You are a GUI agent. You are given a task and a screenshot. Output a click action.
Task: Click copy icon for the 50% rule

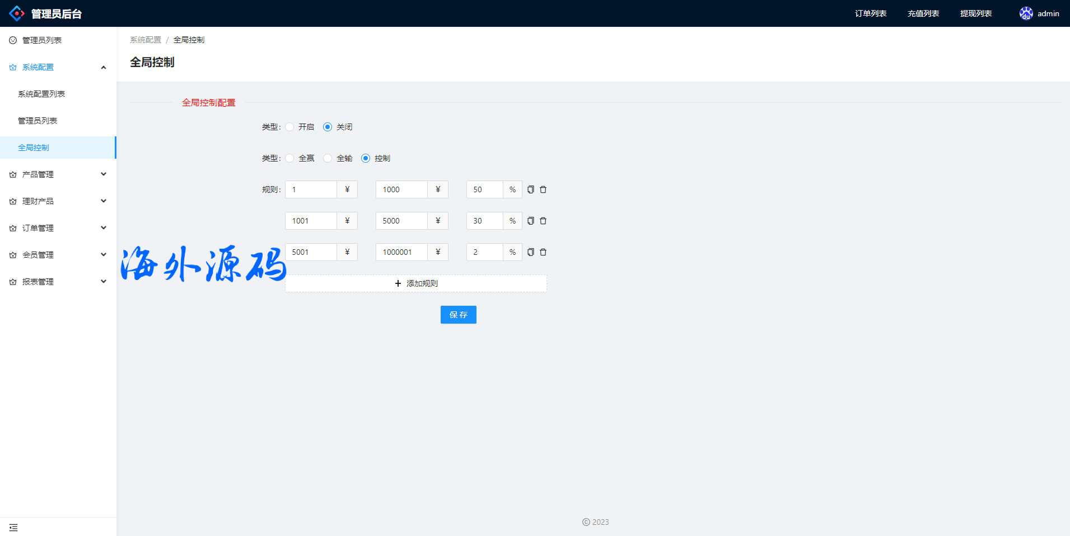pos(530,189)
